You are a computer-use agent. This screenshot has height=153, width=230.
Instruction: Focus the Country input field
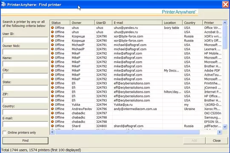pos(25,112)
